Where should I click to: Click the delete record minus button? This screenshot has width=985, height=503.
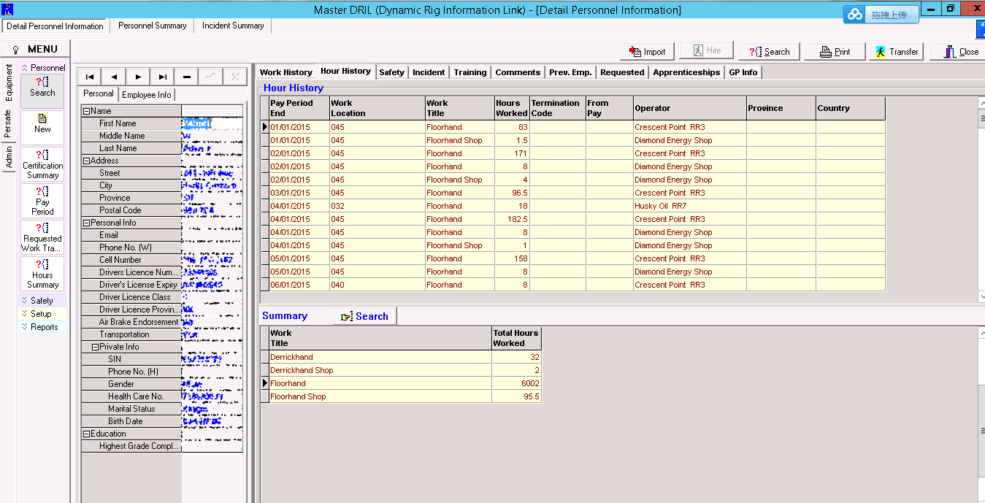(x=187, y=77)
